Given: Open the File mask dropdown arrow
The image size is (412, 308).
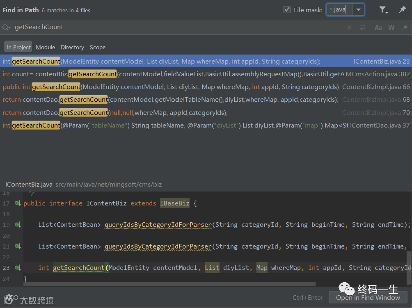Looking at the screenshot, I should [359, 10].
